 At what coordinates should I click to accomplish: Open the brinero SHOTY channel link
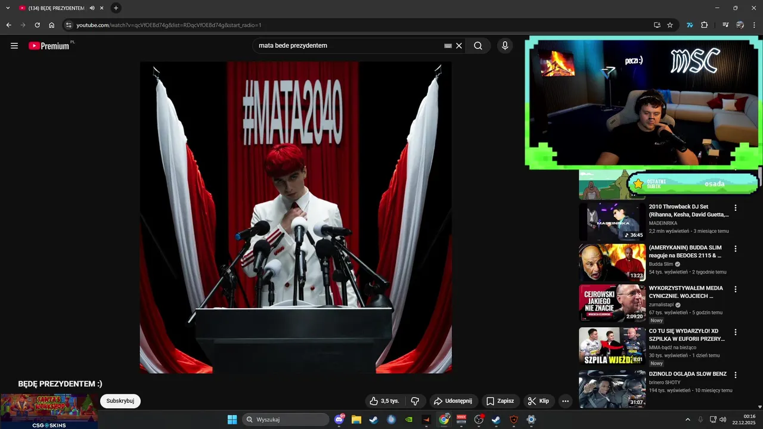pyautogui.click(x=665, y=383)
